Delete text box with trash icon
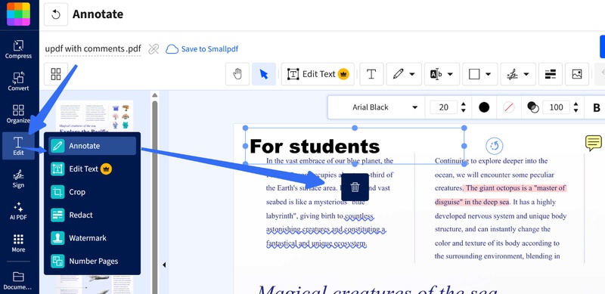The image size is (605, 294). coord(355,187)
